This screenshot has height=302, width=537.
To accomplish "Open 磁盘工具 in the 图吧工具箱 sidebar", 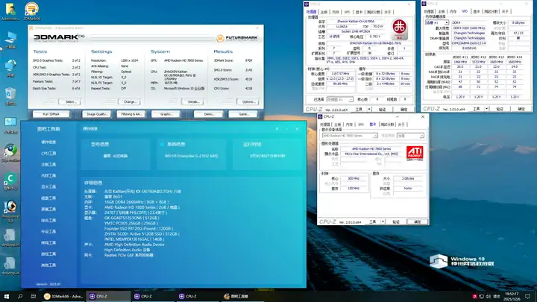I will pos(48,198).
